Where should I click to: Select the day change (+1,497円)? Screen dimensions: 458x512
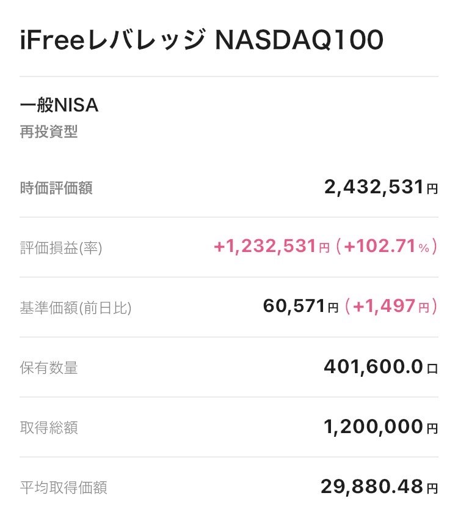391,306
